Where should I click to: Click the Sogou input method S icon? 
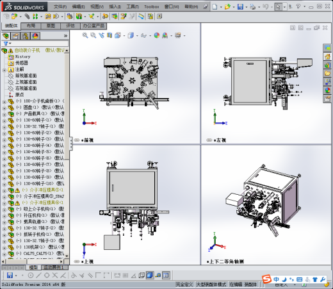(266, 279)
